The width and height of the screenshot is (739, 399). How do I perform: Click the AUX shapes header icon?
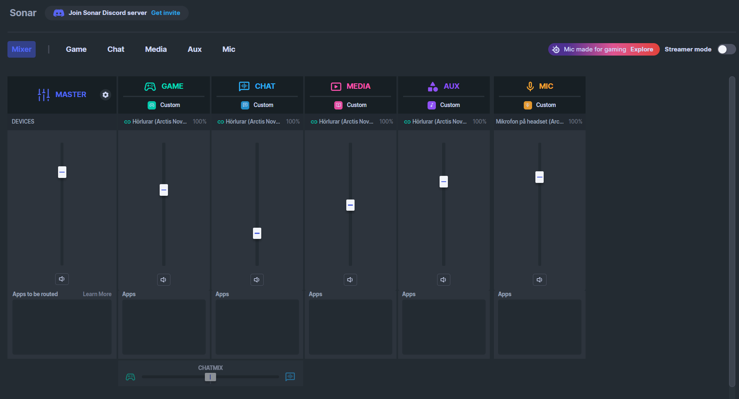click(x=433, y=86)
